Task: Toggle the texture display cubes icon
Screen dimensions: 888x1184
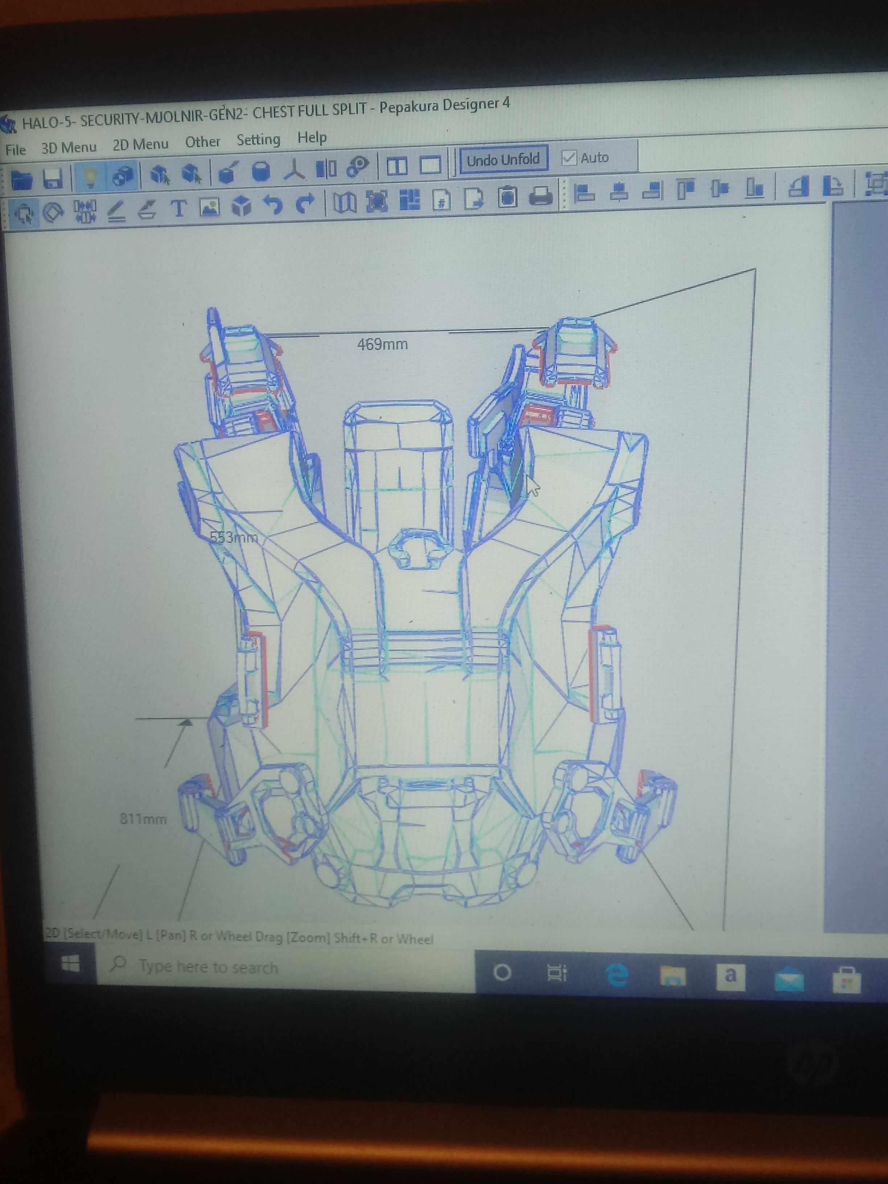Action: [123, 176]
